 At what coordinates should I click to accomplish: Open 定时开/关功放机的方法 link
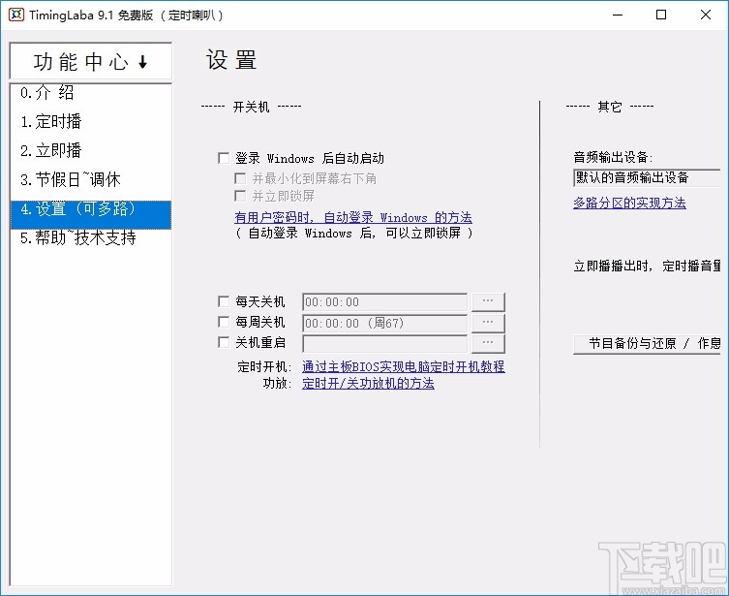(x=368, y=384)
